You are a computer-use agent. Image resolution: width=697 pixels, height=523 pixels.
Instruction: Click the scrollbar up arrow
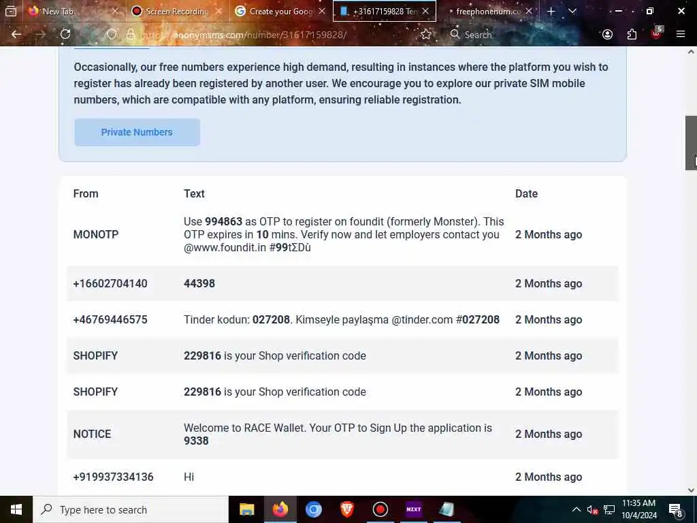(x=691, y=52)
